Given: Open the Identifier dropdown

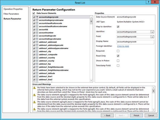Looking at the screenshot, I should [x=152, y=32].
